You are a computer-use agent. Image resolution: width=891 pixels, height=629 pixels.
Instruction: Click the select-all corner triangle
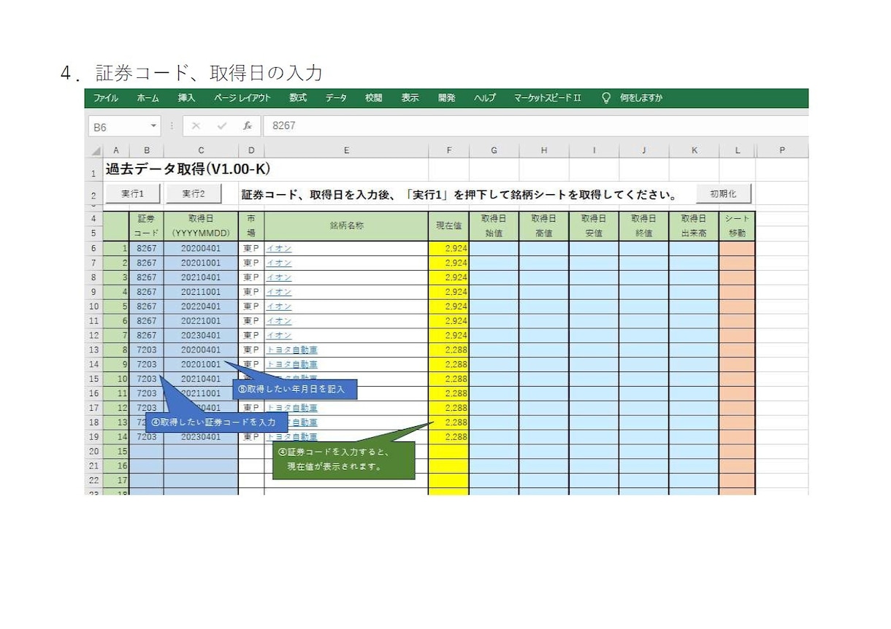coord(96,150)
